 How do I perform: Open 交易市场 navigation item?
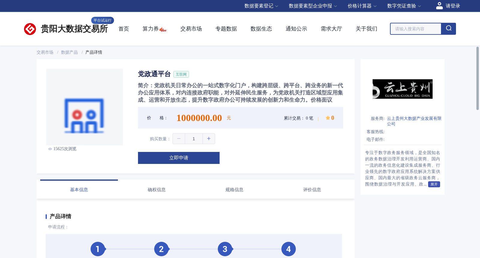[191, 29]
